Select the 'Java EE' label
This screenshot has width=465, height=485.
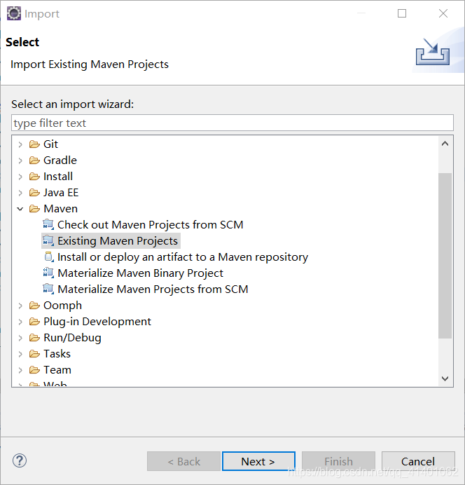[61, 193]
